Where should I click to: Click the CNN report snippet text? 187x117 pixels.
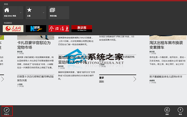tap(76, 41)
